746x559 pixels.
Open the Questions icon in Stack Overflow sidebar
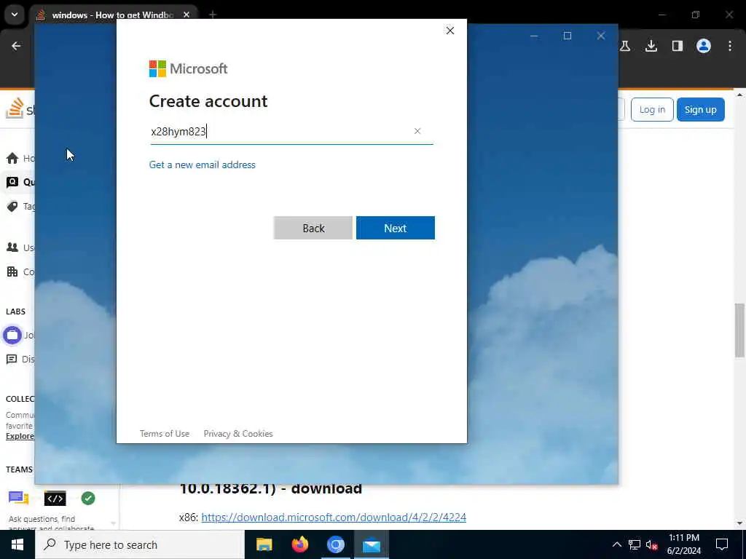(12, 181)
